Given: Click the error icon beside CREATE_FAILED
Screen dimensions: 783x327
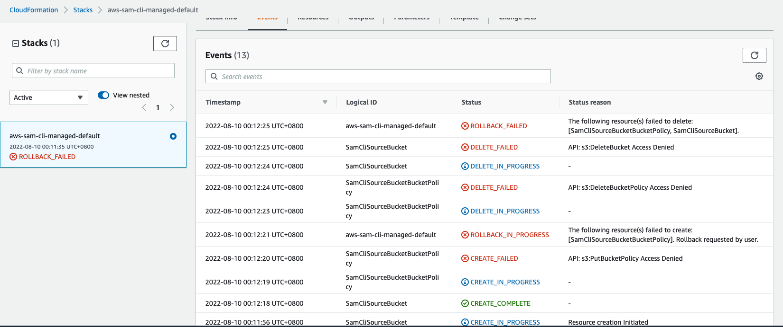Looking at the screenshot, I should click(x=465, y=258).
